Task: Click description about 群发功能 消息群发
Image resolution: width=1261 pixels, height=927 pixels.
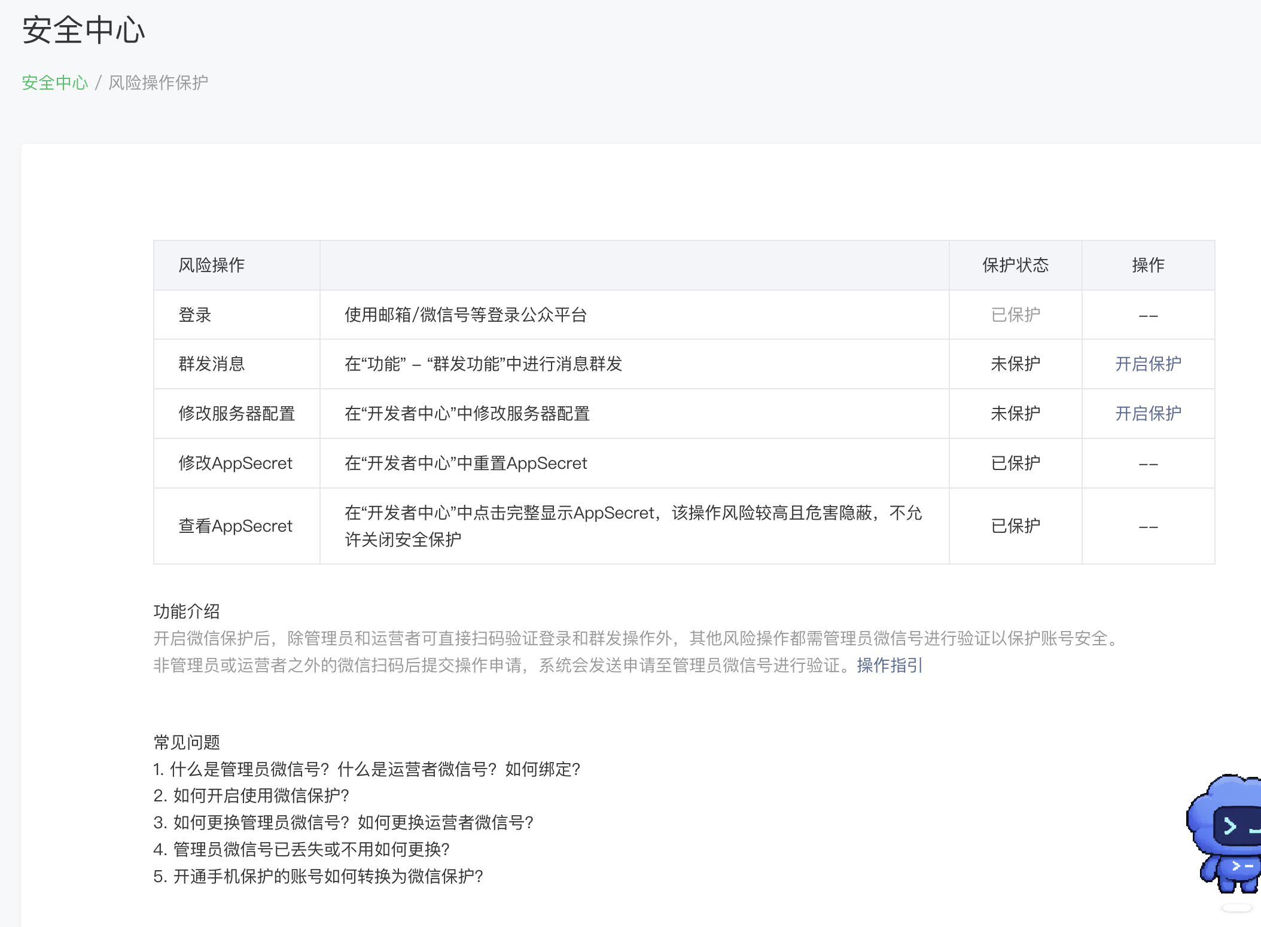Action: [483, 364]
